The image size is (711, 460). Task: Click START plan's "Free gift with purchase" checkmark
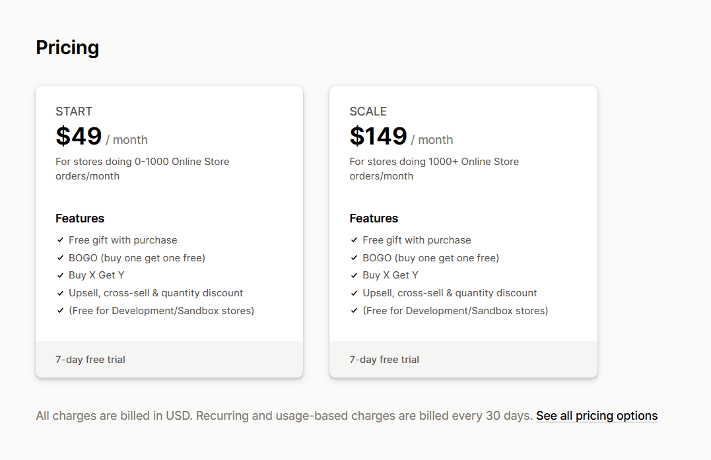(x=60, y=240)
